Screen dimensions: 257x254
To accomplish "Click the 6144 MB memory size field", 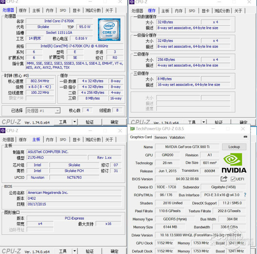I will click(170, 227).
